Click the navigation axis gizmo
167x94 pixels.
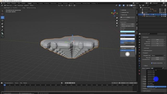pos(114,13)
